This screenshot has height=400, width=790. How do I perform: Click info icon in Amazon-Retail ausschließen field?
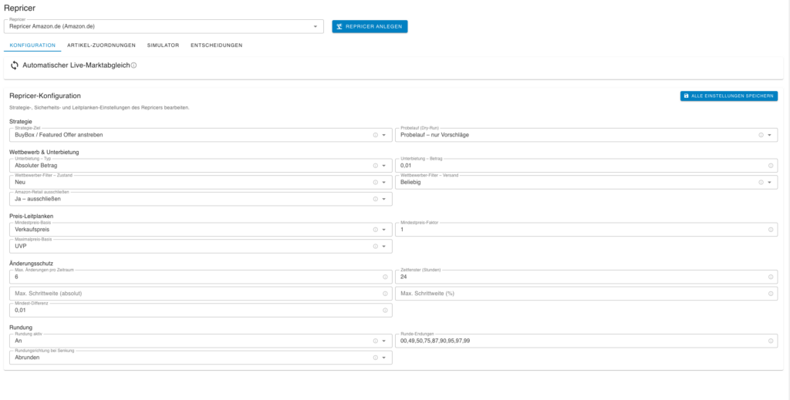[x=376, y=199]
